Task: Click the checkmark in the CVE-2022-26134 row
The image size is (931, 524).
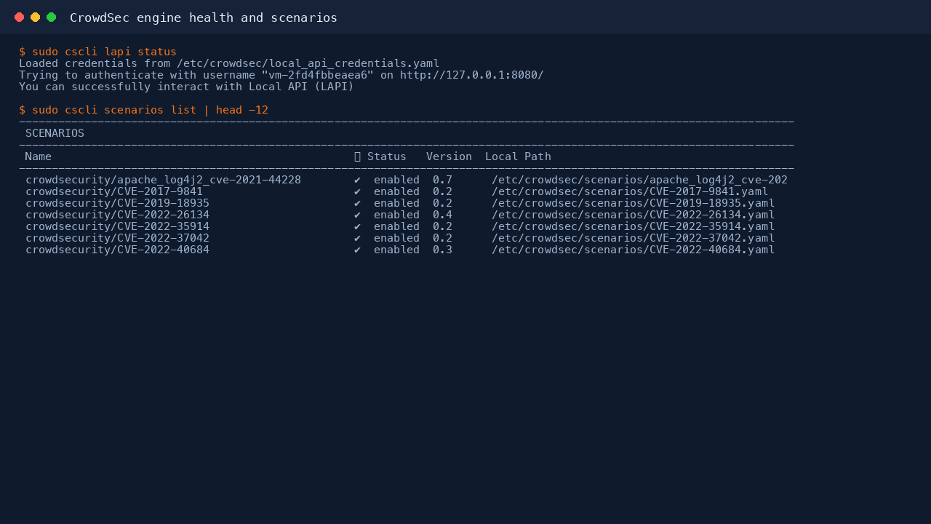Action: click(x=357, y=215)
